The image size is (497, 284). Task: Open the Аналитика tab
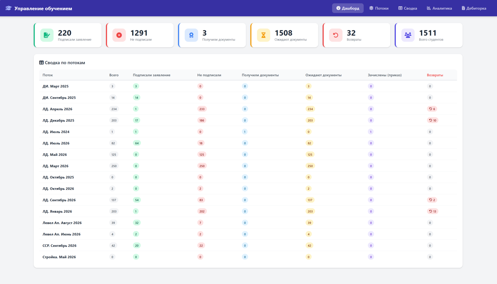(439, 8)
